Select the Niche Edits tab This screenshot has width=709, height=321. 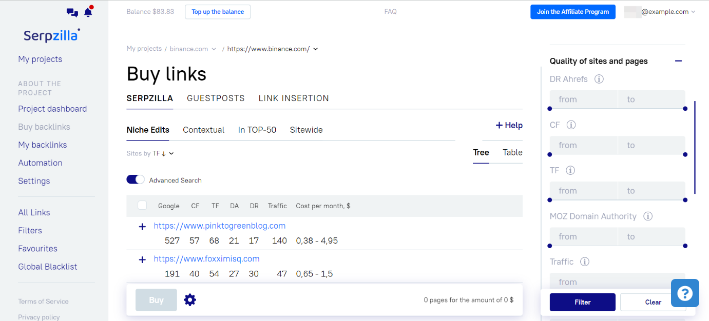click(x=148, y=130)
